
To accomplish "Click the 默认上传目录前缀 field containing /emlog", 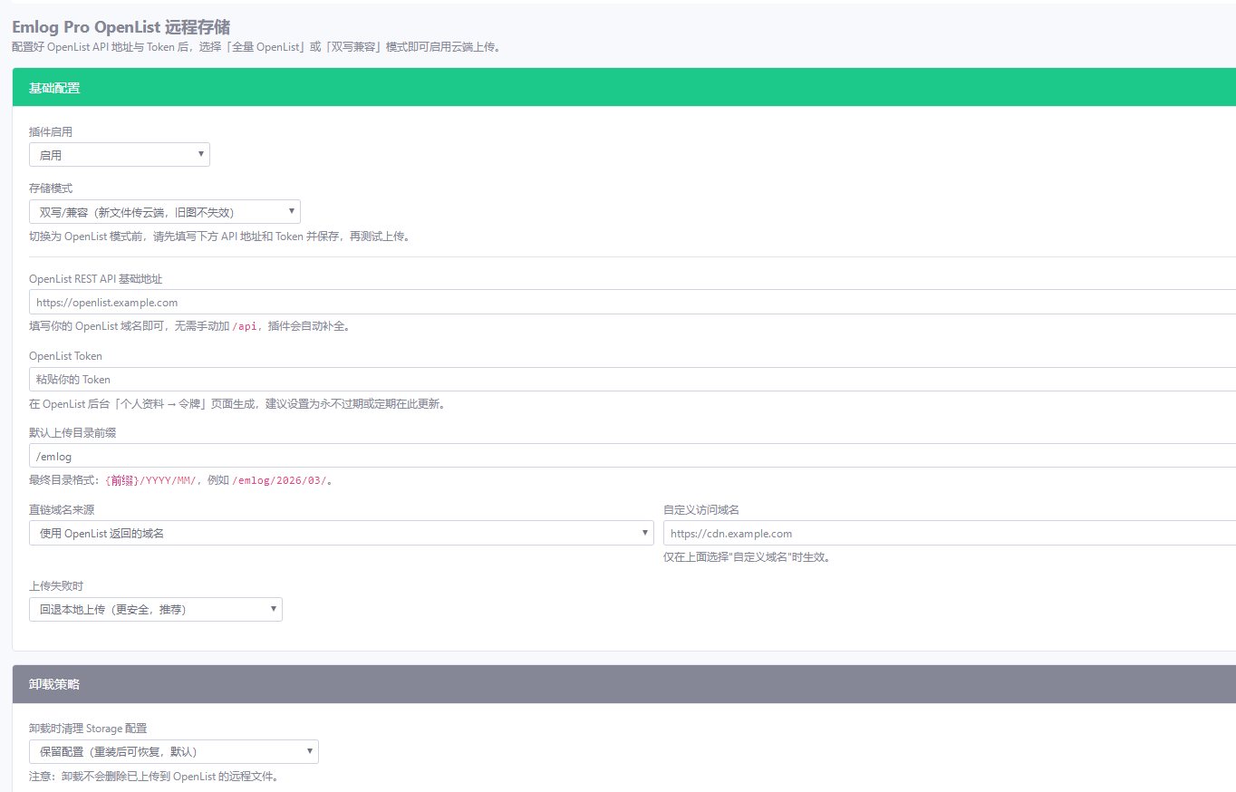I will pyautogui.click(x=632, y=456).
